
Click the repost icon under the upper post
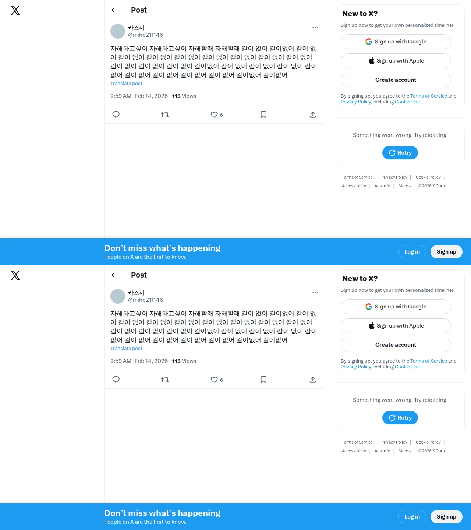click(x=165, y=114)
